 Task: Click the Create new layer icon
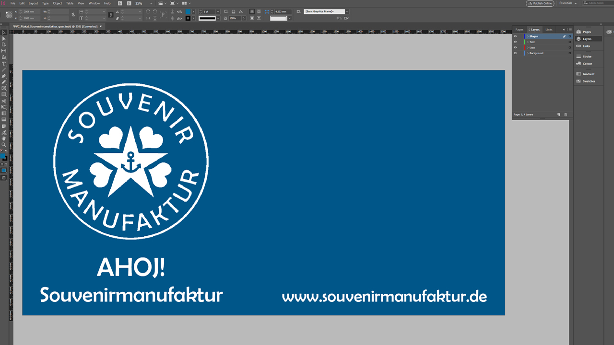pyautogui.click(x=559, y=115)
